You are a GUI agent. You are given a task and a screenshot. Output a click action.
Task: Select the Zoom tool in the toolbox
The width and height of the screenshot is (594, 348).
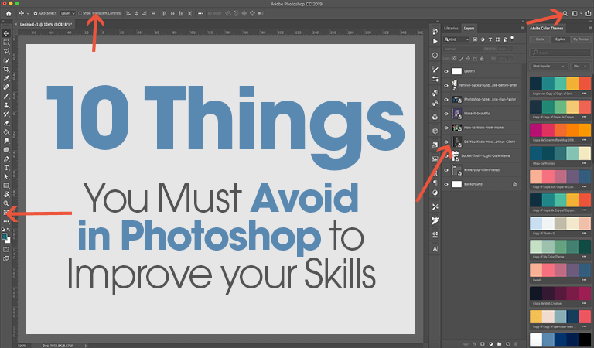[x=6, y=203]
